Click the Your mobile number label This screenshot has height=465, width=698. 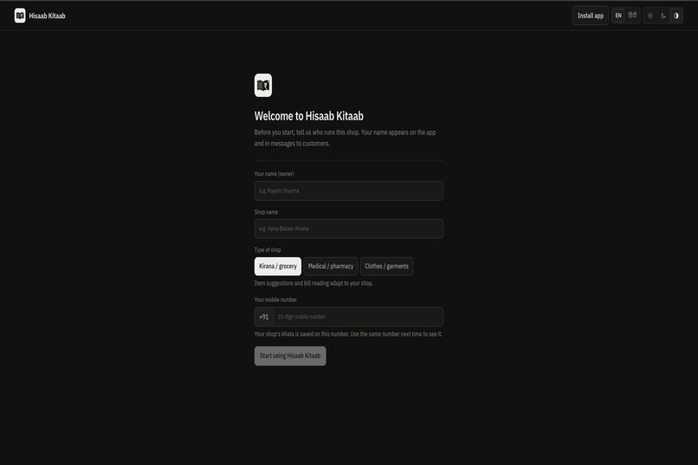275,300
